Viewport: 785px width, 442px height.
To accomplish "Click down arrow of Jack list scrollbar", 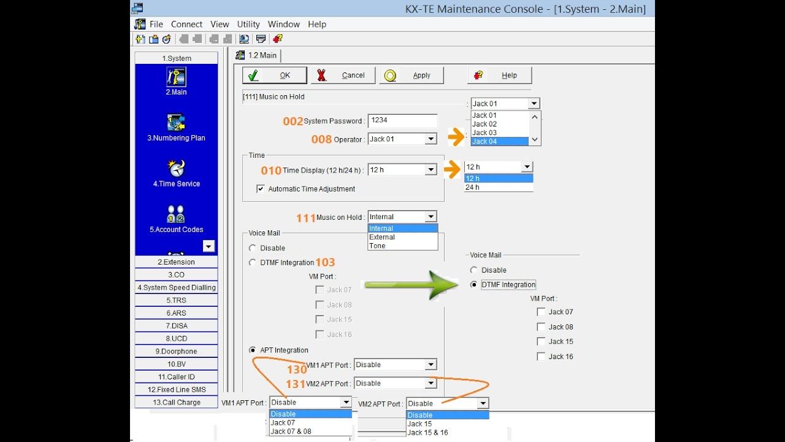I will coord(535,140).
